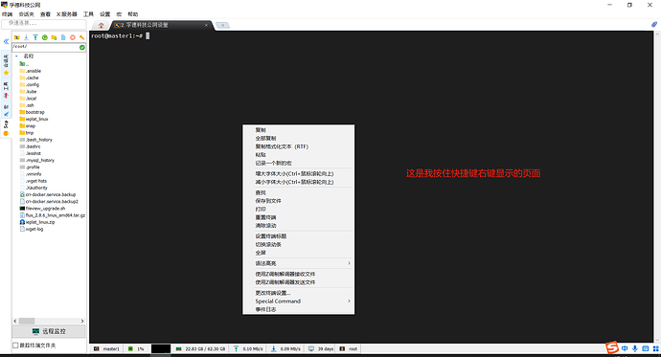Viewport: 661px width, 357px height.
Task: Open the 帮助 menu
Action: click(133, 14)
